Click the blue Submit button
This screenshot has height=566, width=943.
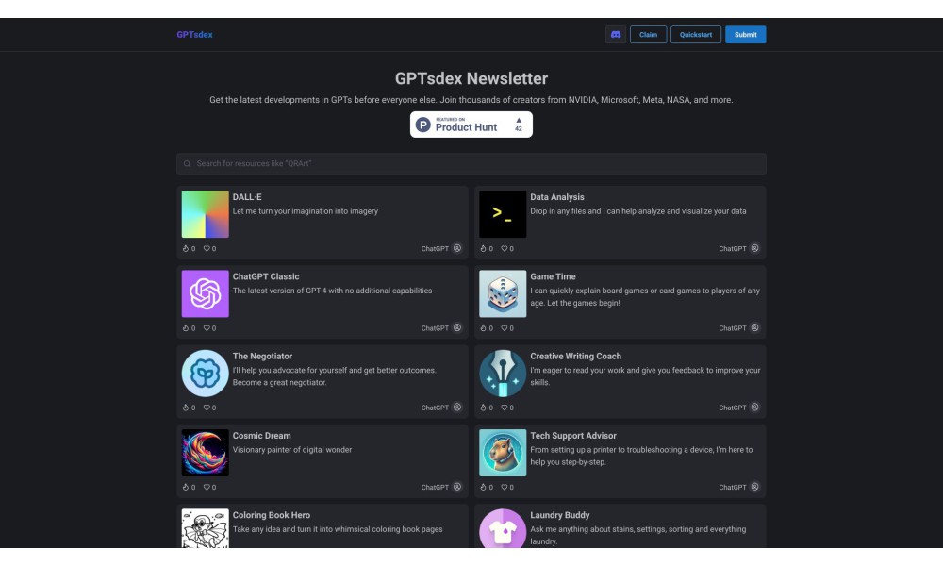(745, 34)
